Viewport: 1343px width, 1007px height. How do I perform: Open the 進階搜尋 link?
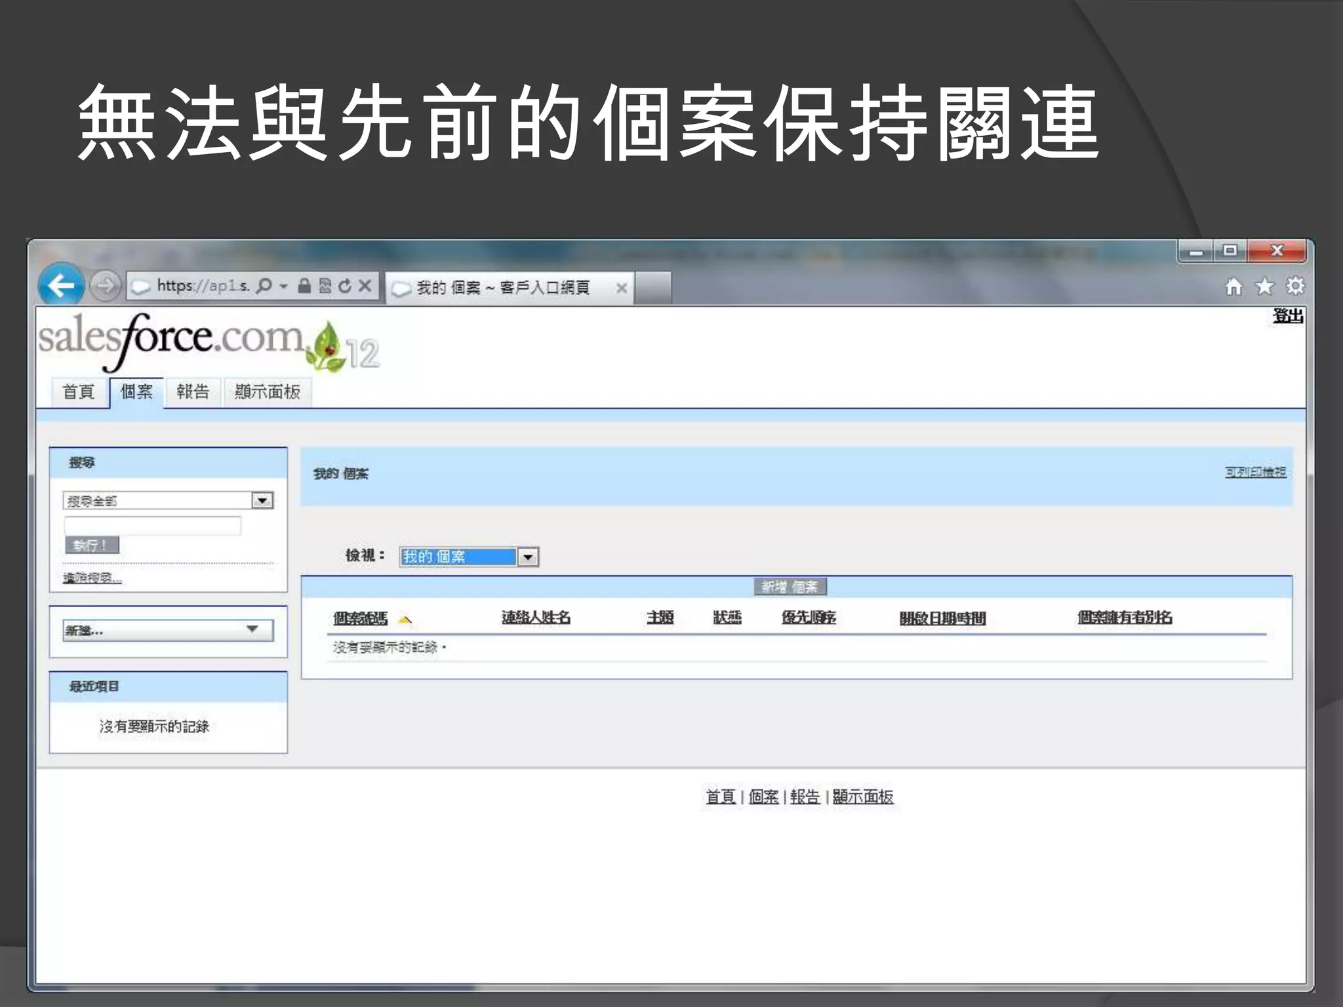click(92, 578)
